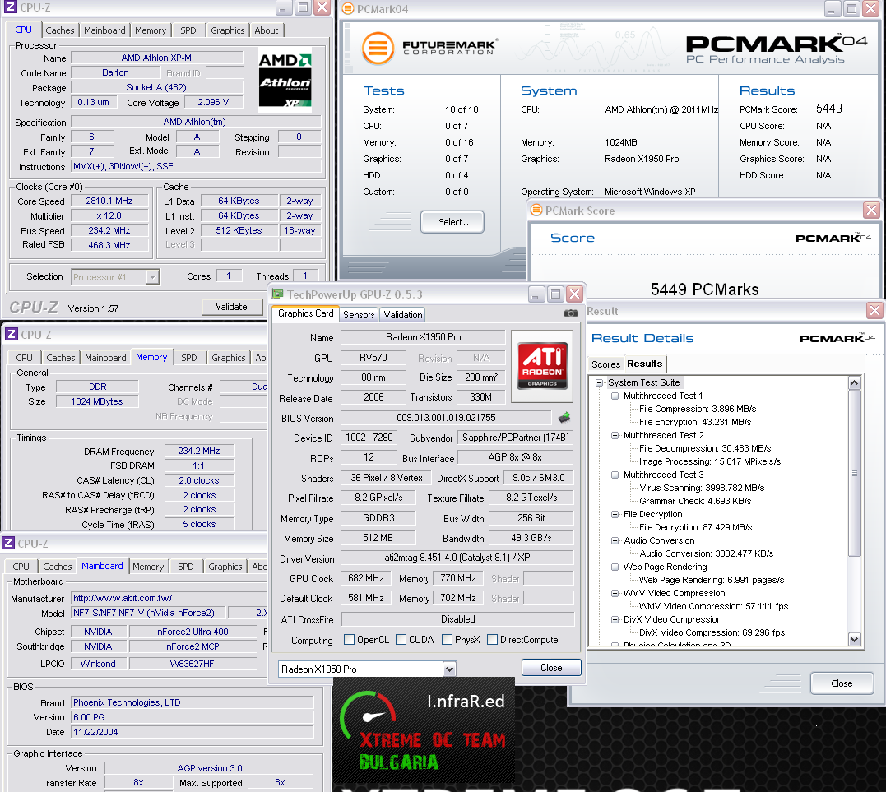Screen dimensions: 886x792
Task: Select Virus Scanning: 3998.782 MB/s result
Action: pyautogui.click(x=701, y=488)
